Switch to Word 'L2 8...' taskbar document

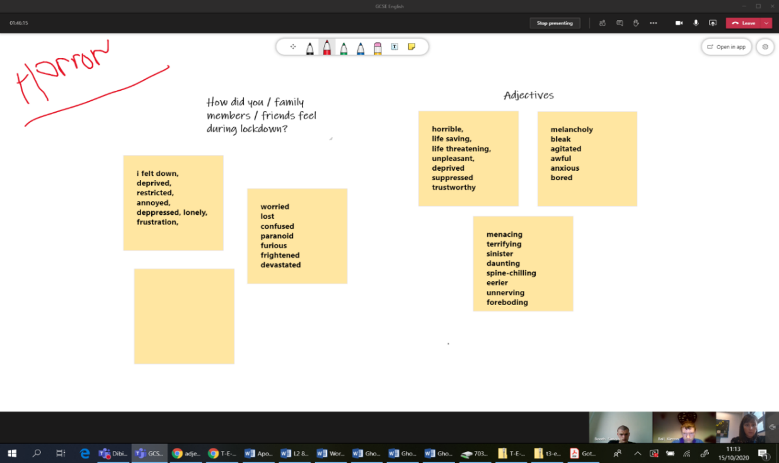(294, 454)
